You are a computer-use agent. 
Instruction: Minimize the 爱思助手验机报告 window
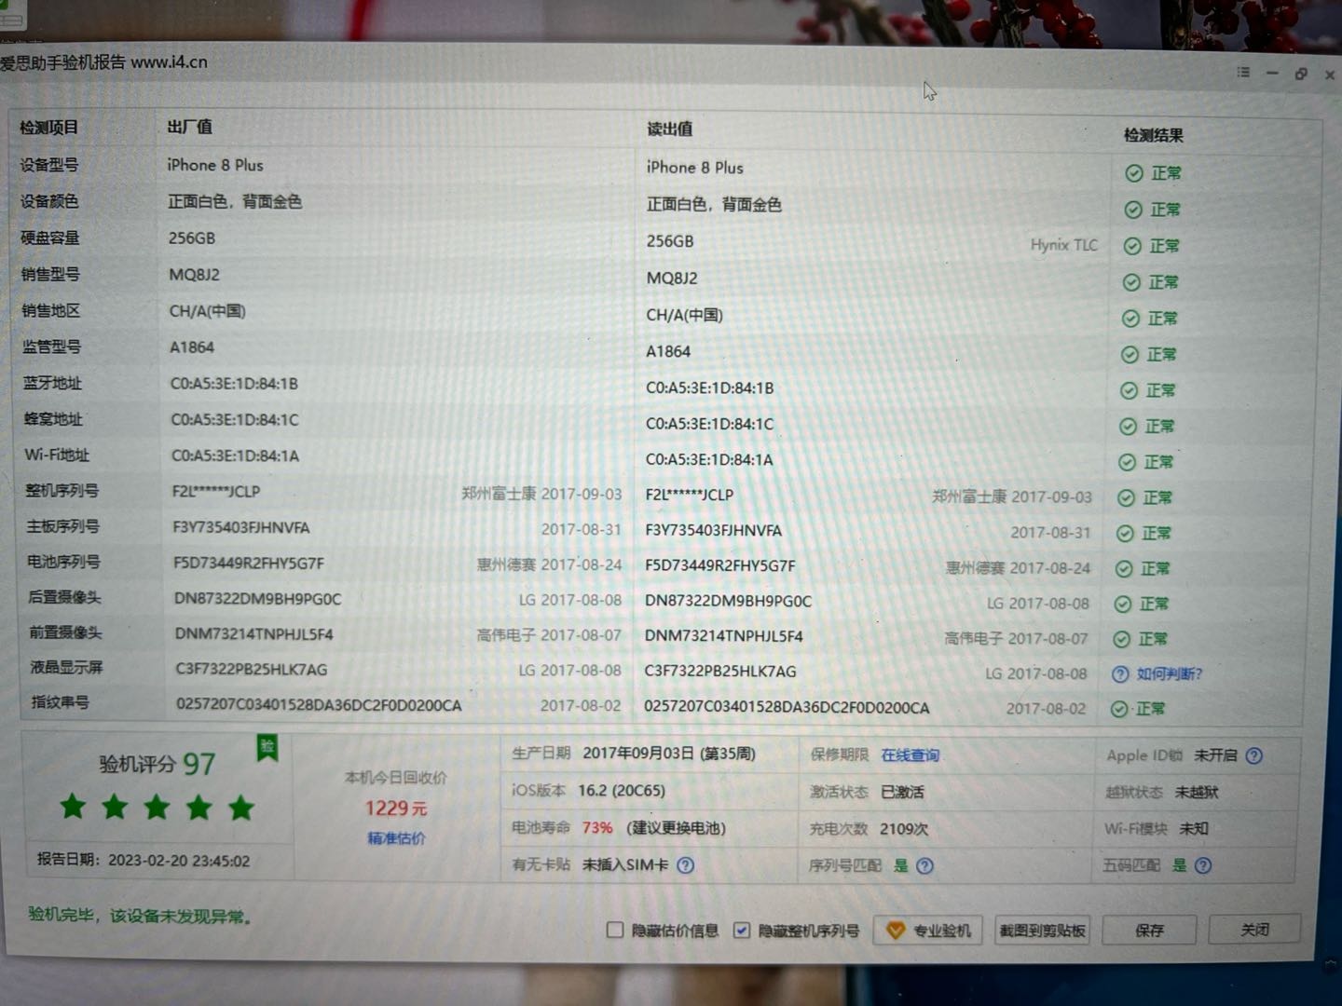[1272, 73]
